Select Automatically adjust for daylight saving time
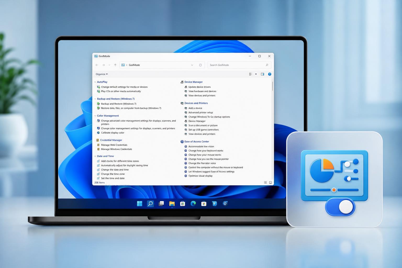402x268 pixels. point(124,165)
